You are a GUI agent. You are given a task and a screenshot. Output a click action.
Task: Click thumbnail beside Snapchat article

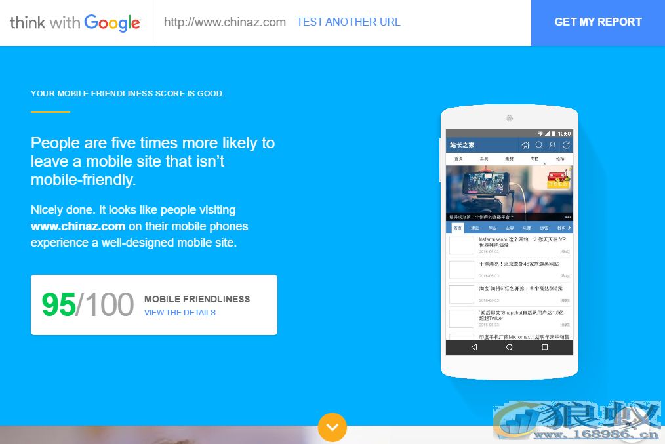coord(462,319)
